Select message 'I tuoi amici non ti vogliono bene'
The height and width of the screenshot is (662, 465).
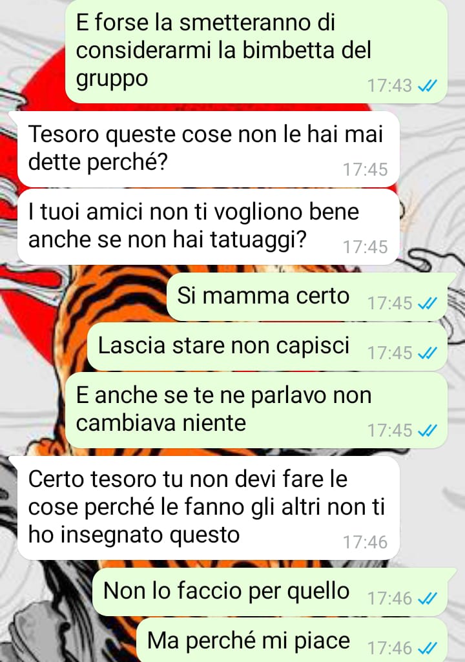click(x=208, y=227)
